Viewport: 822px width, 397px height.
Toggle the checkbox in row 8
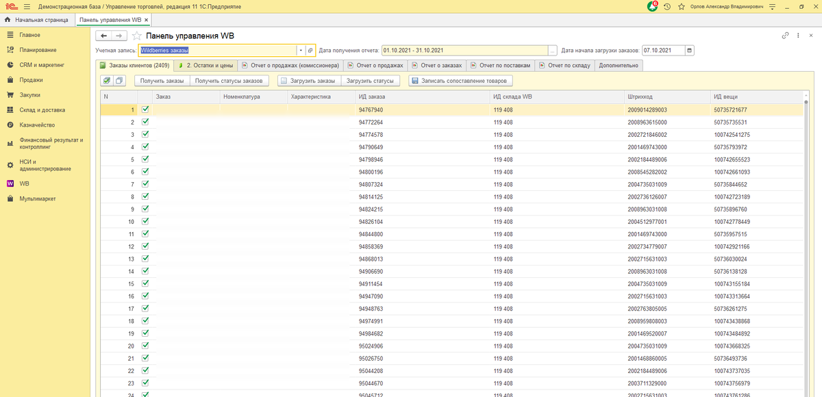pyautogui.click(x=145, y=196)
